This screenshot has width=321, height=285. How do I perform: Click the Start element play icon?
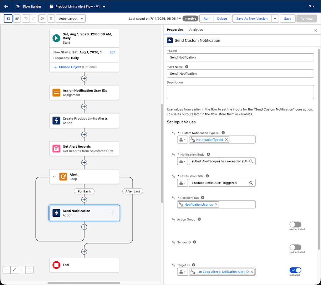(56, 38)
